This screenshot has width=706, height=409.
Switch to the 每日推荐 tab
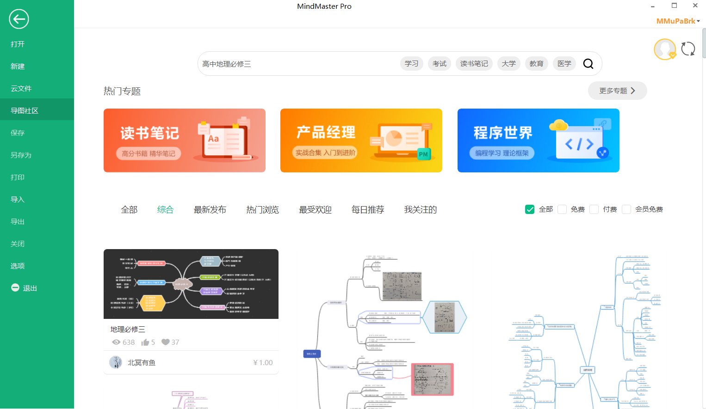click(368, 209)
